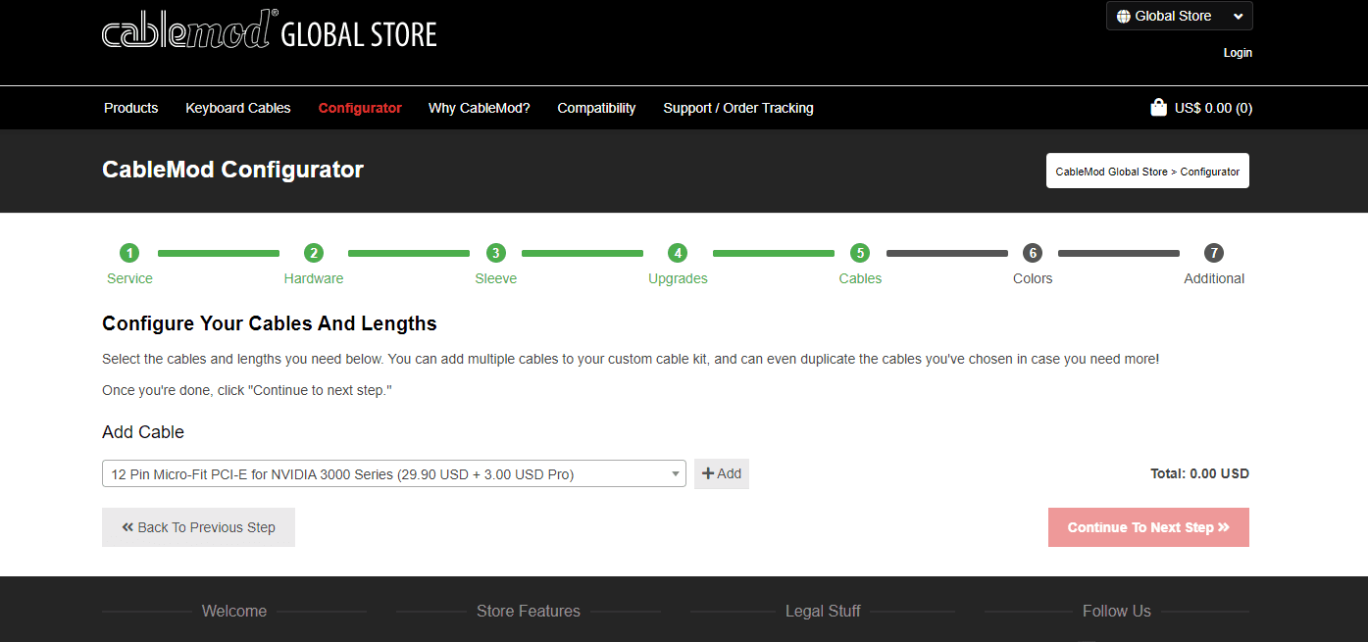
Task: Click the Welcome footer heading
Action: (x=234, y=611)
